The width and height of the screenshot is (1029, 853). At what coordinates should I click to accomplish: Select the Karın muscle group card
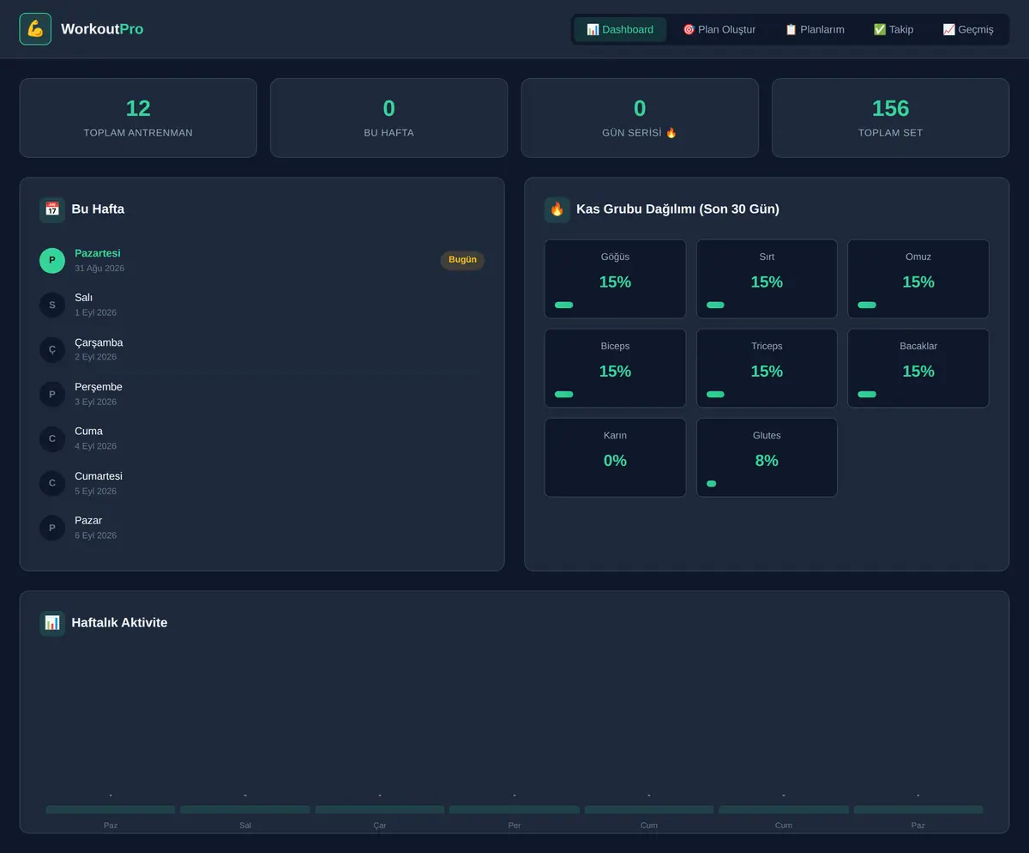[616, 457]
